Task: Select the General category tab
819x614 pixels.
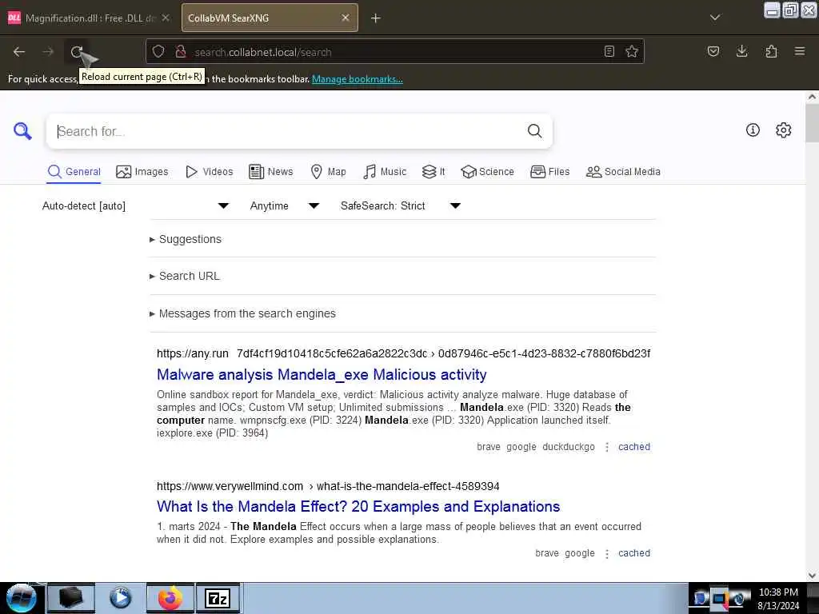Action: click(74, 172)
